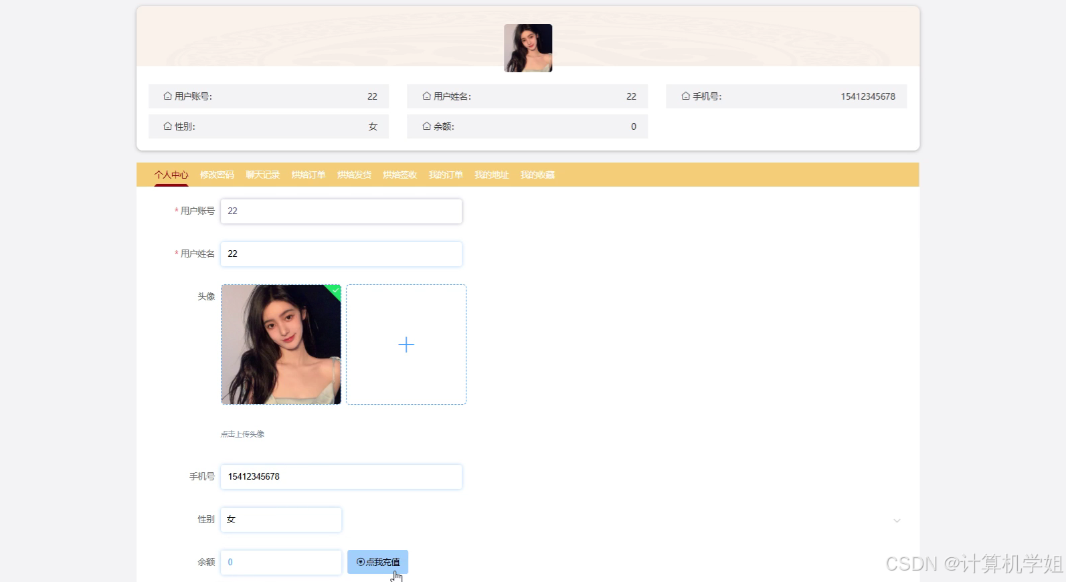The image size is (1066, 582).
Task: Open the 性别 dropdown field
Action: coord(281,519)
